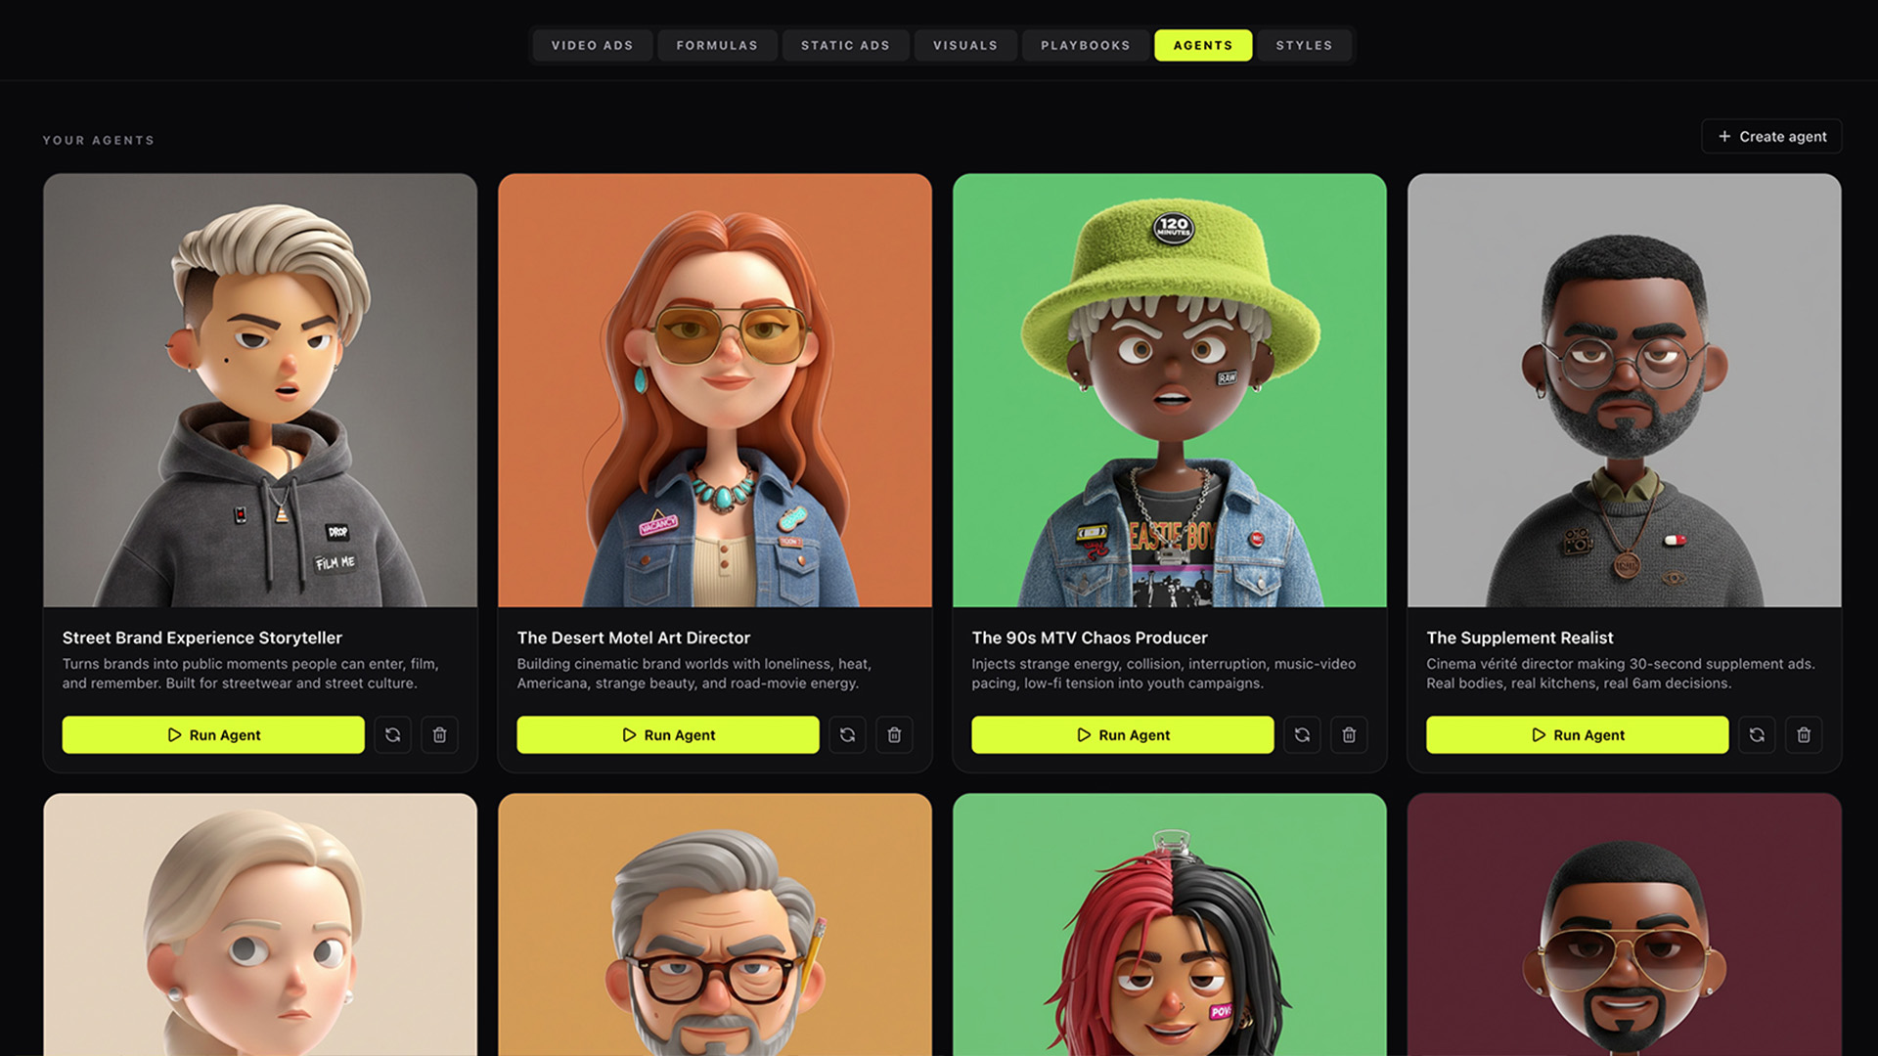1878x1056 pixels.
Task: Click the title The Supplement Realist
Action: [x=1520, y=638]
